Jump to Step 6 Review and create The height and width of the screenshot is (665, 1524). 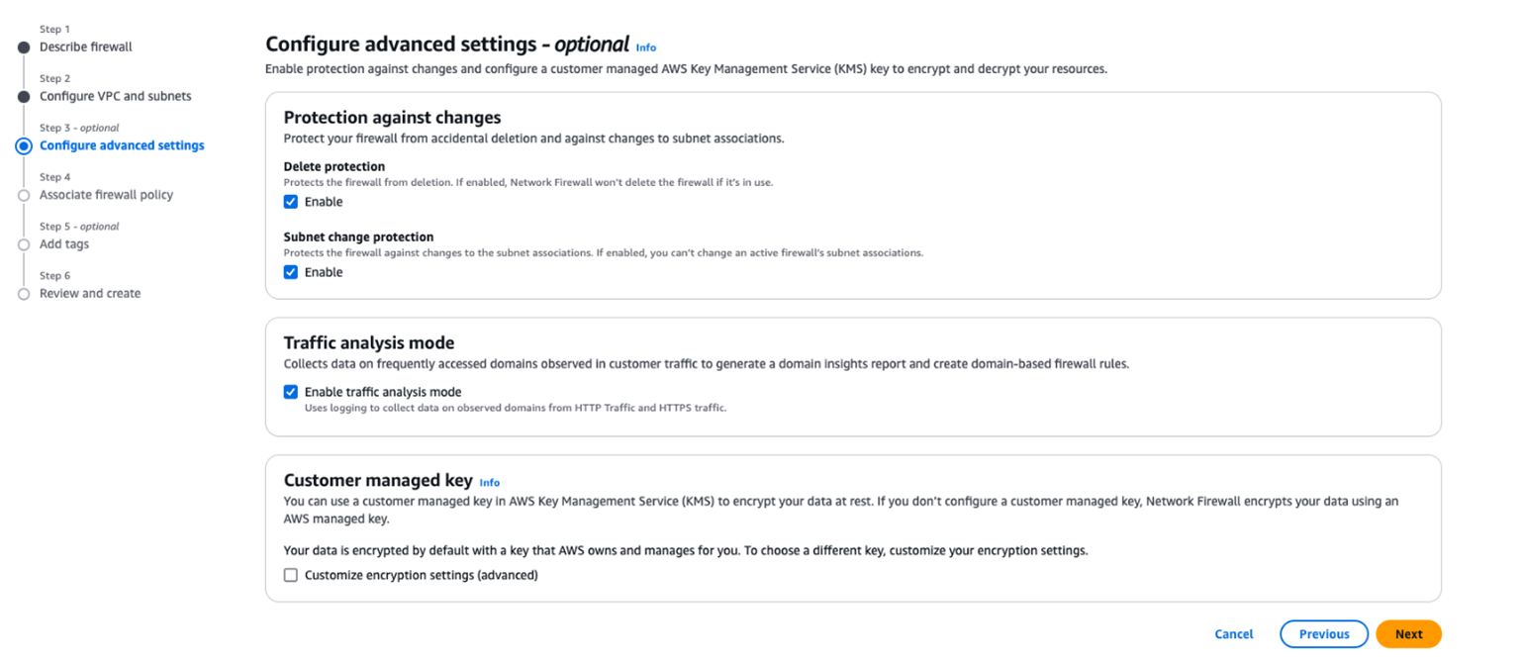coord(90,294)
